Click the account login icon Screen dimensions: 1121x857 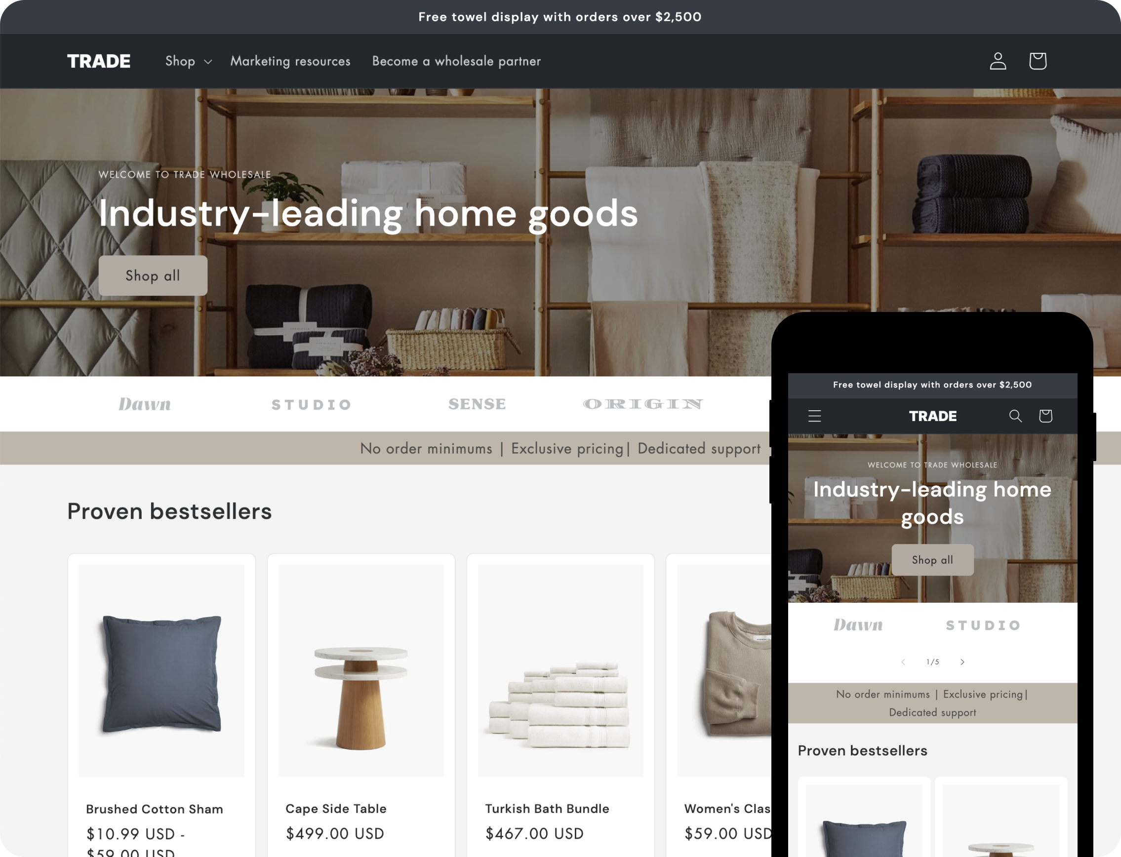click(997, 60)
